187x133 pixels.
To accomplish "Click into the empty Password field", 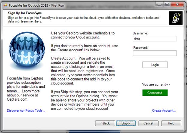I will pos(155,53).
